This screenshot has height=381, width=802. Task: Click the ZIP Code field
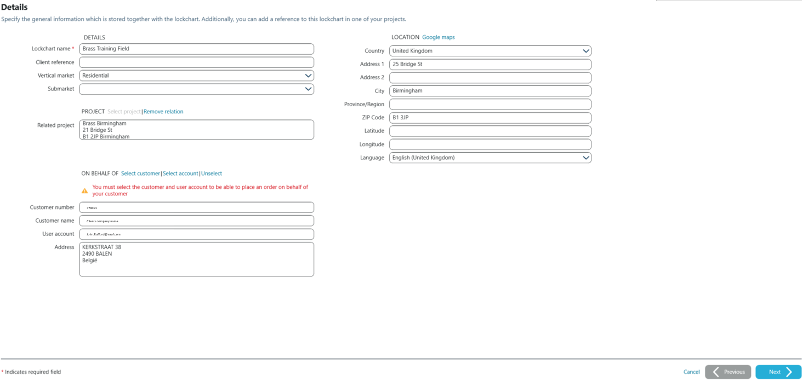coord(490,118)
